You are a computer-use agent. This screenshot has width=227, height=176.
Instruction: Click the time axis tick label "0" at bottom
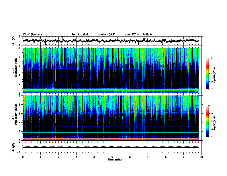[x=23, y=157]
